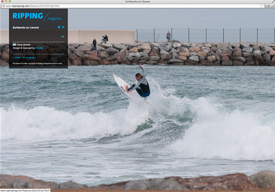Enter fullscreen using the title bar arrows icon
This screenshot has width=275, height=192.
(272, 2)
